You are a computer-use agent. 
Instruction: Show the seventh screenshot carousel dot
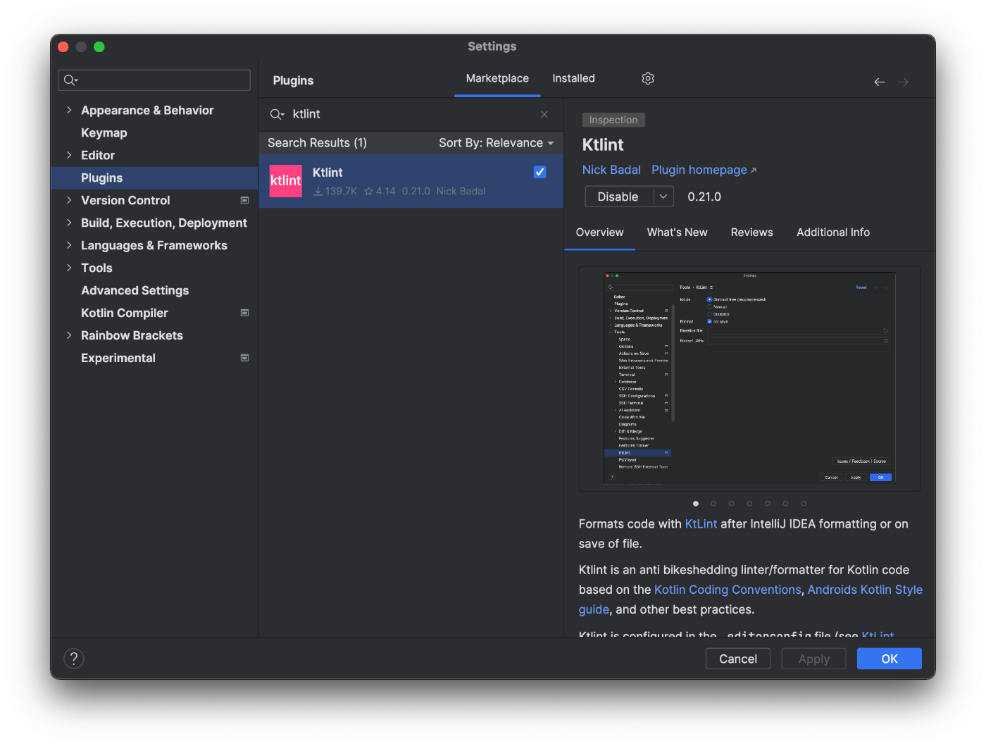804,504
